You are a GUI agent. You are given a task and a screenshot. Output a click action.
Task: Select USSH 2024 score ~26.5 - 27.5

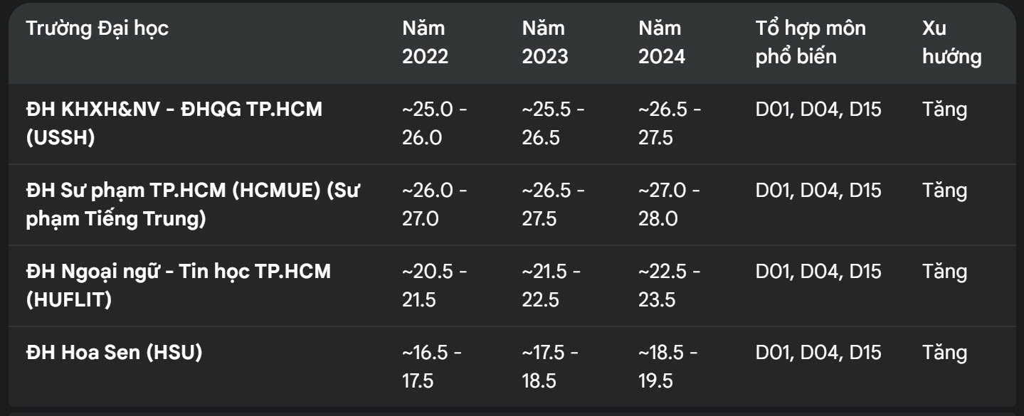tap(670, 124)
